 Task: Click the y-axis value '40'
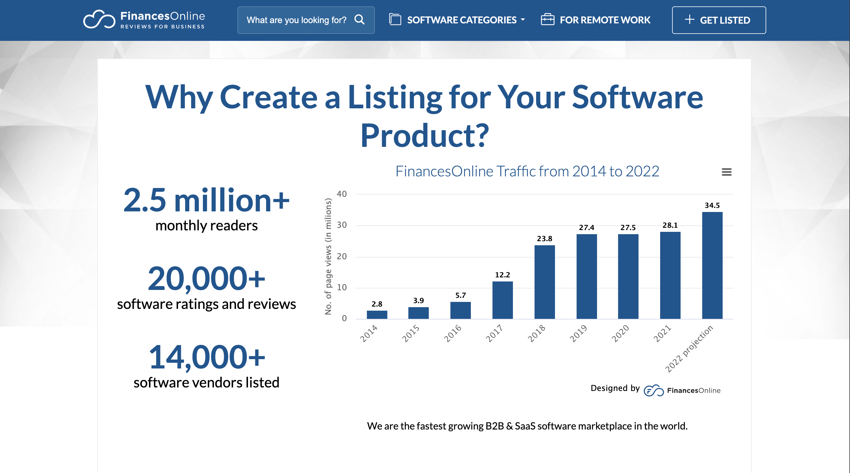[342, 194]
